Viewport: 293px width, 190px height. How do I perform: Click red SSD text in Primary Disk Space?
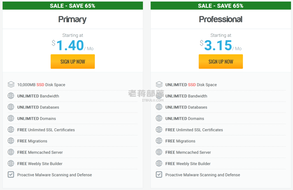pos(40,85)
